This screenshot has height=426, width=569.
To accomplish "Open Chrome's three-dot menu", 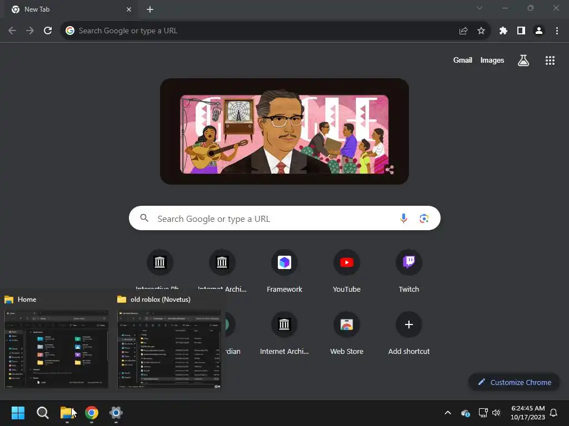I will [557, 31].
